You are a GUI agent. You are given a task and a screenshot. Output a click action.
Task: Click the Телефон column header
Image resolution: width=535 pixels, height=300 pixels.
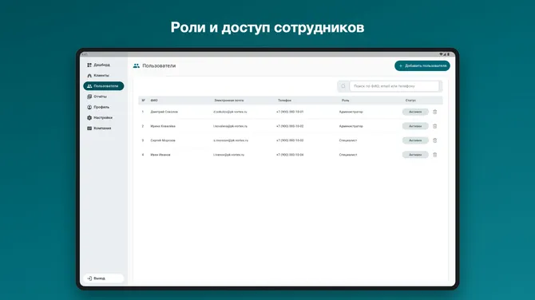(284, 101)
